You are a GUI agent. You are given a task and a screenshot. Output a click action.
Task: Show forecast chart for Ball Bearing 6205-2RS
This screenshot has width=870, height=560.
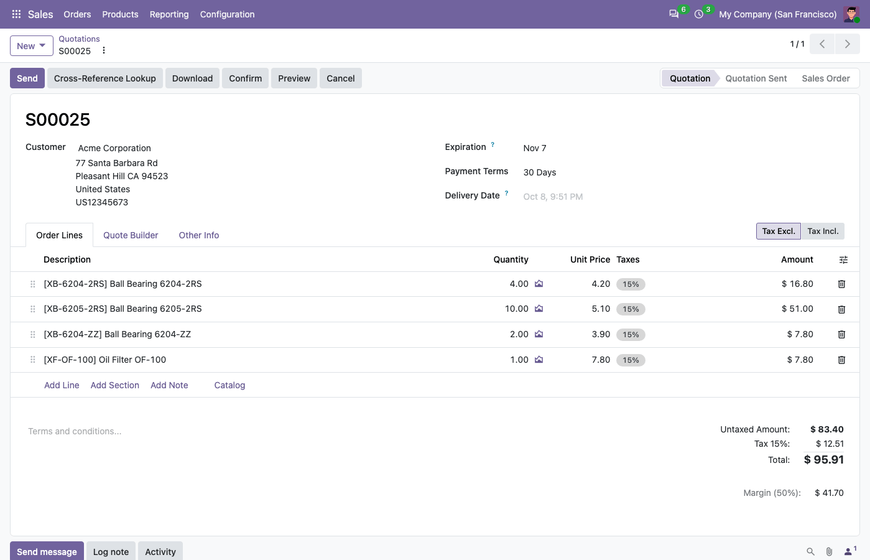(539, 309)
